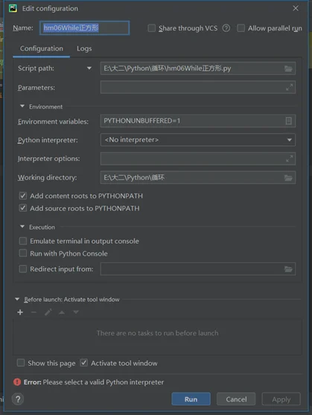Collapse the Execution section
Screen dimensions: 312x415
pos(22,226)
